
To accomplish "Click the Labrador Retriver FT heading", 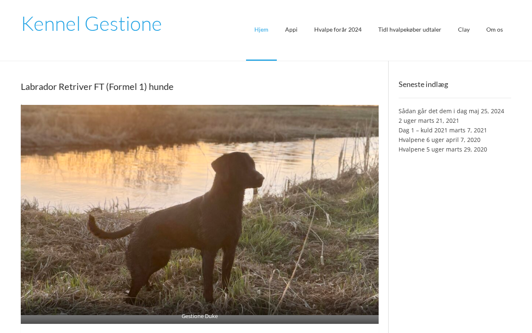I will click(97, 87).
